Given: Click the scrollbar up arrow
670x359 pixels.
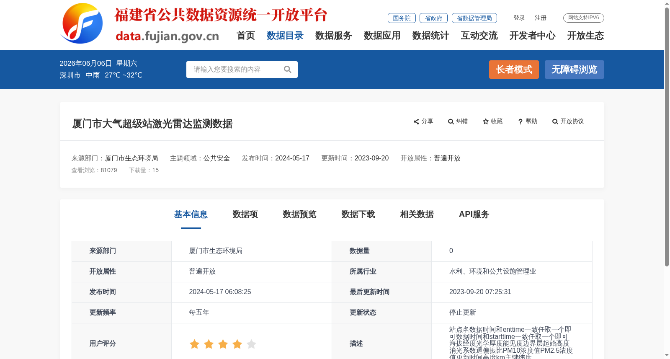Looking at the screenshot, I should (x=667, y=3).
